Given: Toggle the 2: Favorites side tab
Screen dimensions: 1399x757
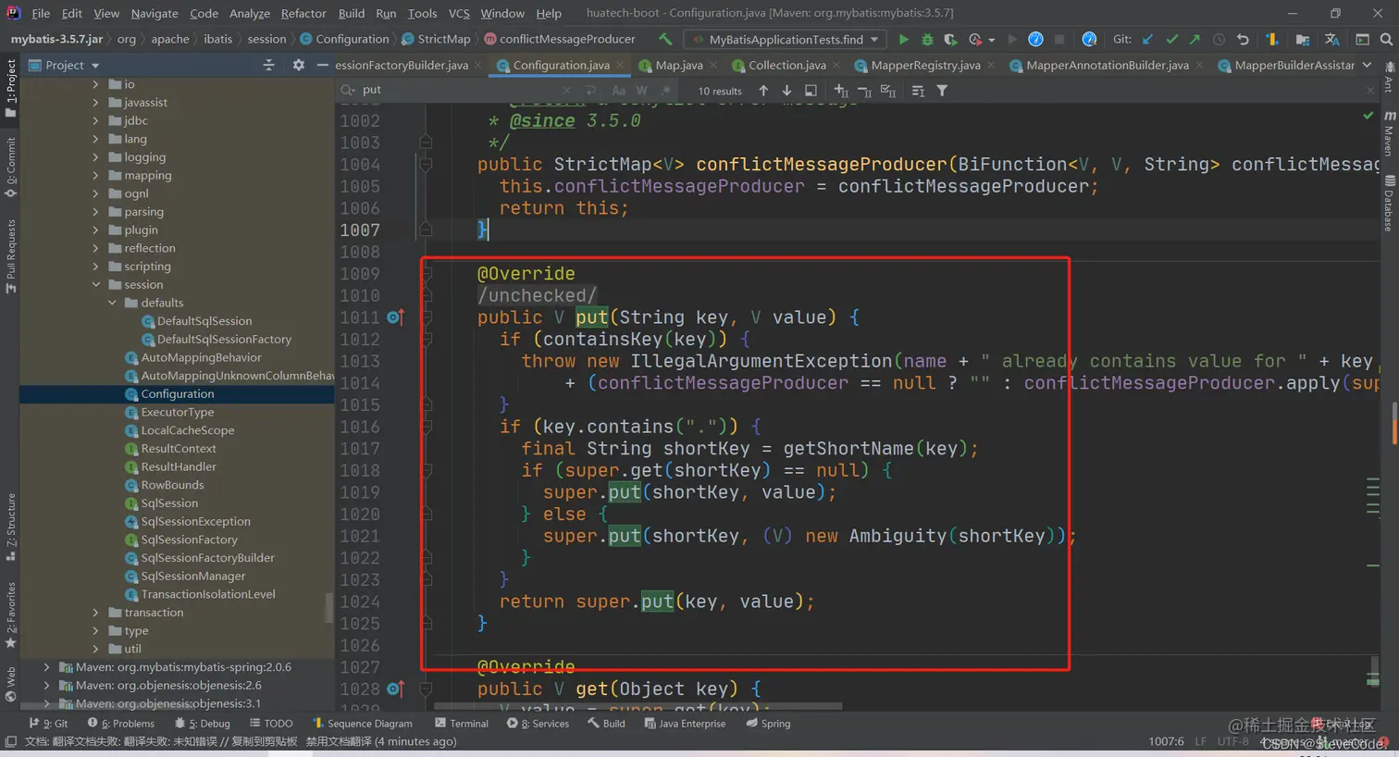Looking at the screenshot, I should (10, 614).
